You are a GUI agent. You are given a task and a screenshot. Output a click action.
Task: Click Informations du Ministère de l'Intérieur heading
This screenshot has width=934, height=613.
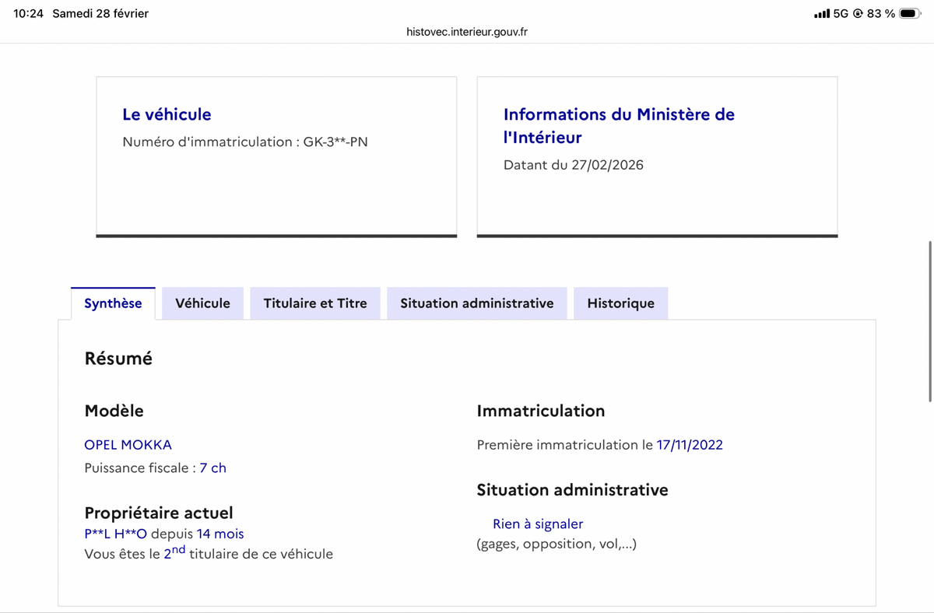click(619, 125)
